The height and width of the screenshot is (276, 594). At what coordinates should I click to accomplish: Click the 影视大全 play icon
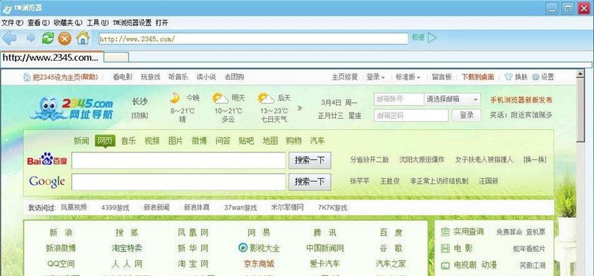242,248
